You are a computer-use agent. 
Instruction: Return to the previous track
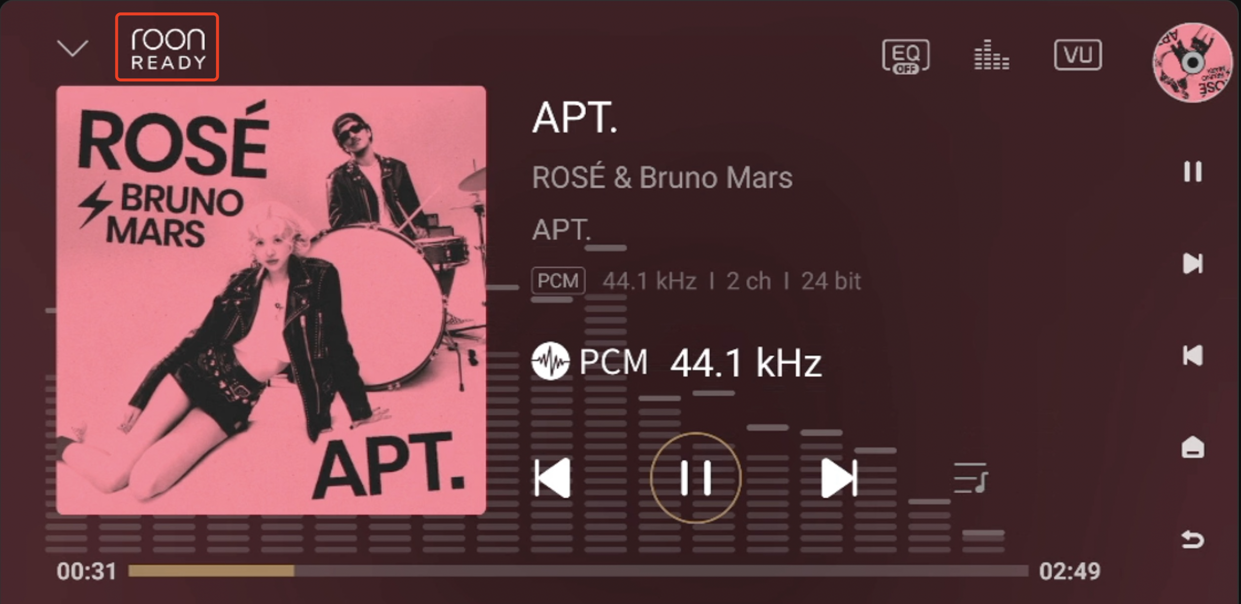coord(552,478)
